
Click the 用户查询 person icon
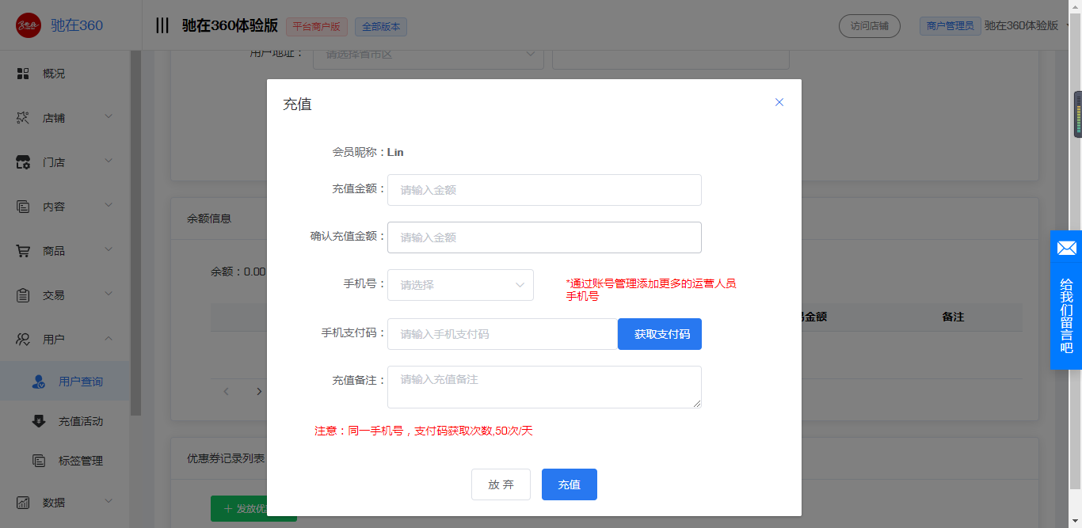[39, 382]
